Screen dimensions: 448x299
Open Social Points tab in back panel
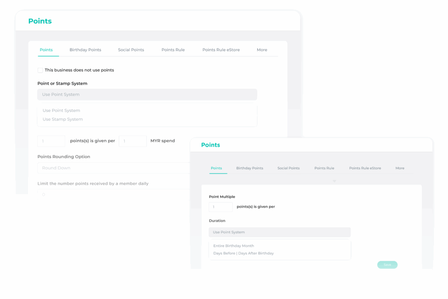coord(131,50)
